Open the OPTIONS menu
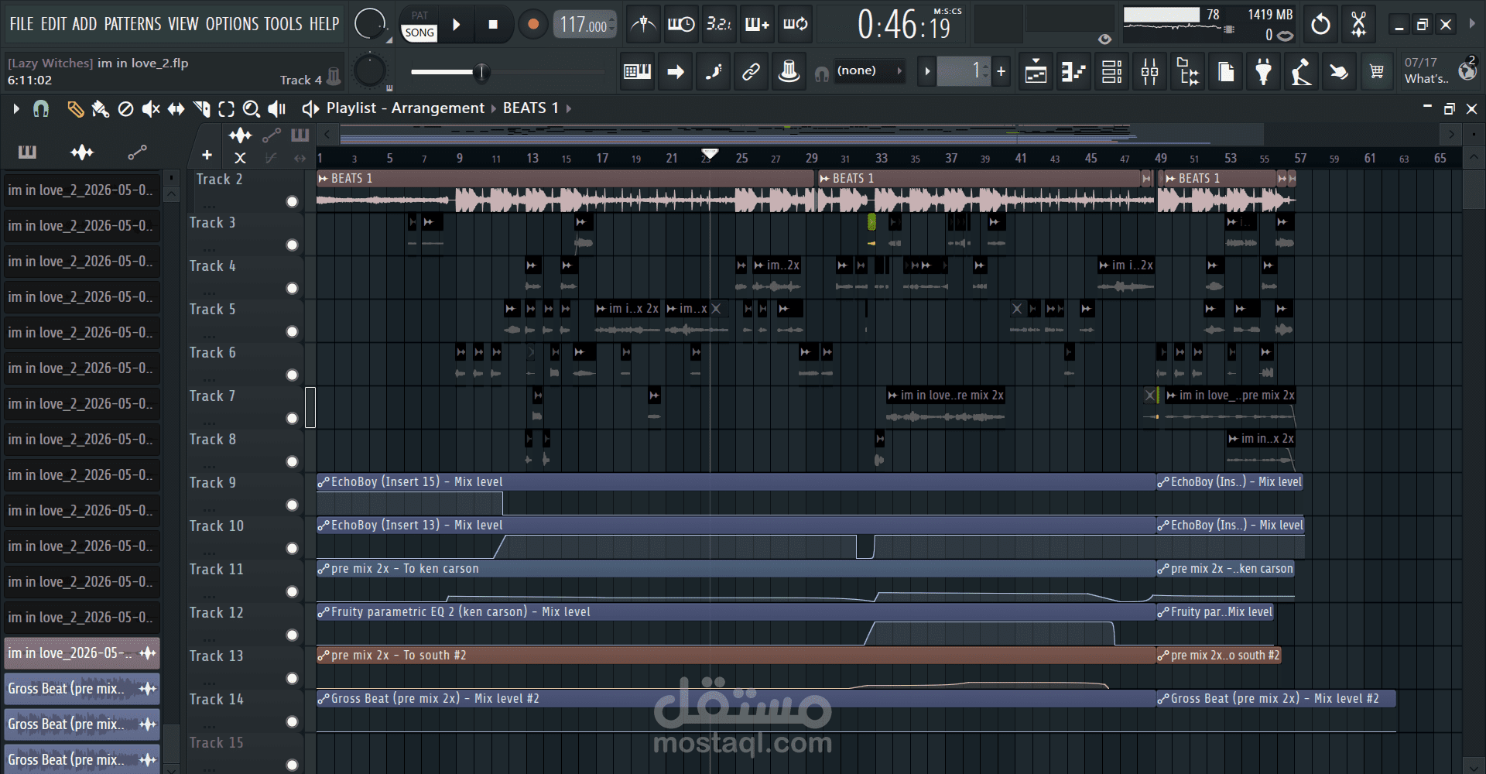 232,24
